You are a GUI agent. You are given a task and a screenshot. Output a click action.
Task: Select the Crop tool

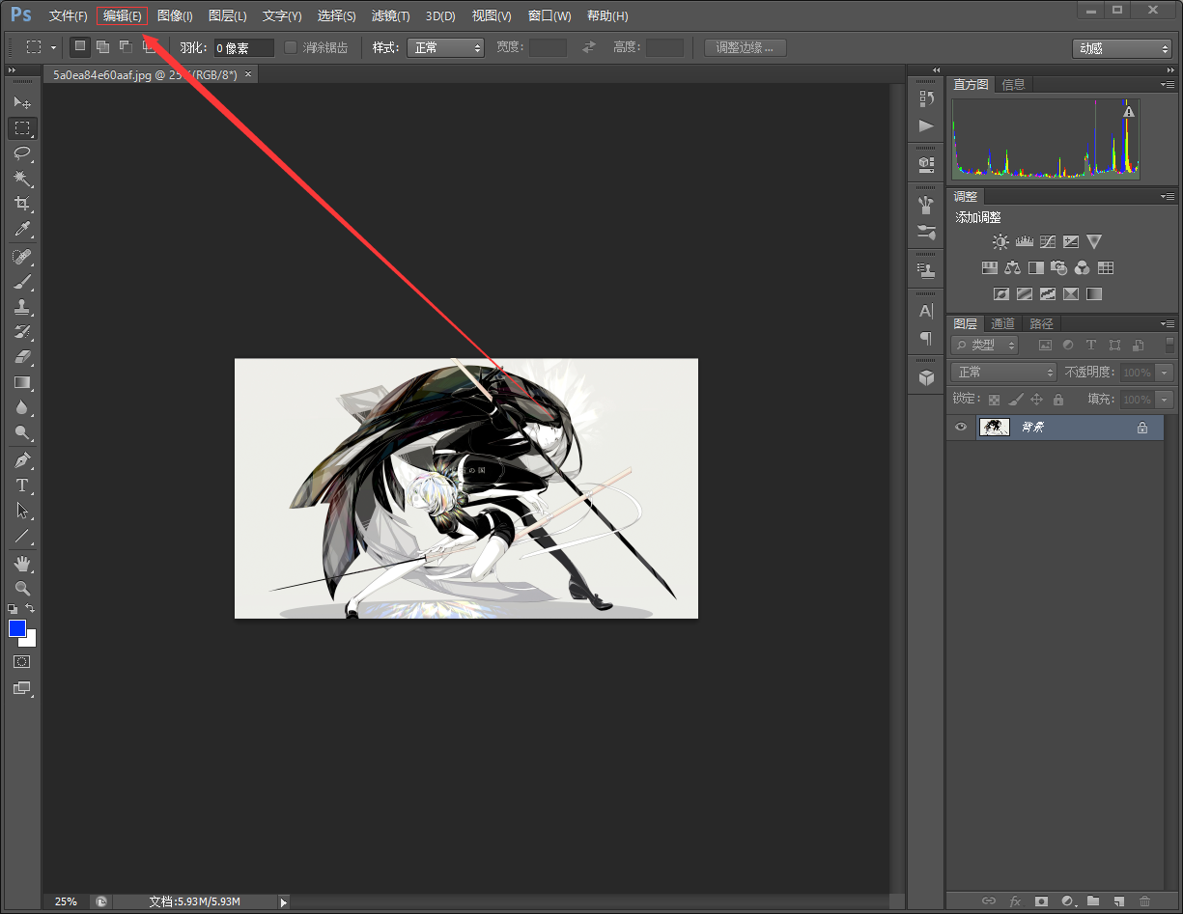pyautogui.click(x=22, y=204)
